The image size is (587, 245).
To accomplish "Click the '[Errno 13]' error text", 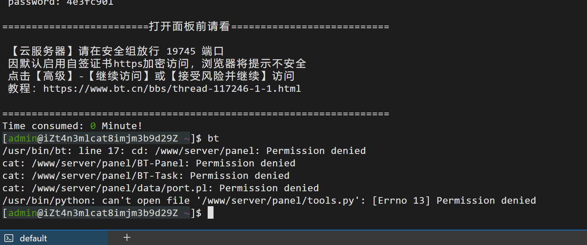I will tap(401, 200).
